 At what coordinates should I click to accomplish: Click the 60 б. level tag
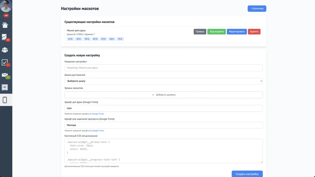[112, 39]
